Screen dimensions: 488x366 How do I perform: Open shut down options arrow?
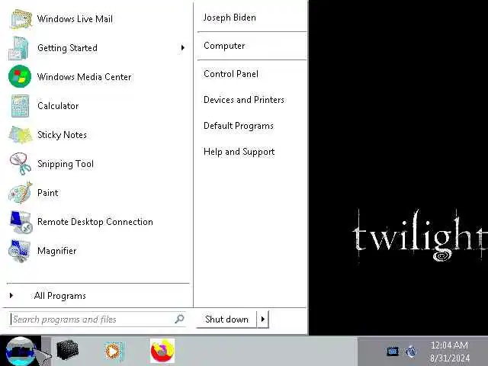[263, 319]
